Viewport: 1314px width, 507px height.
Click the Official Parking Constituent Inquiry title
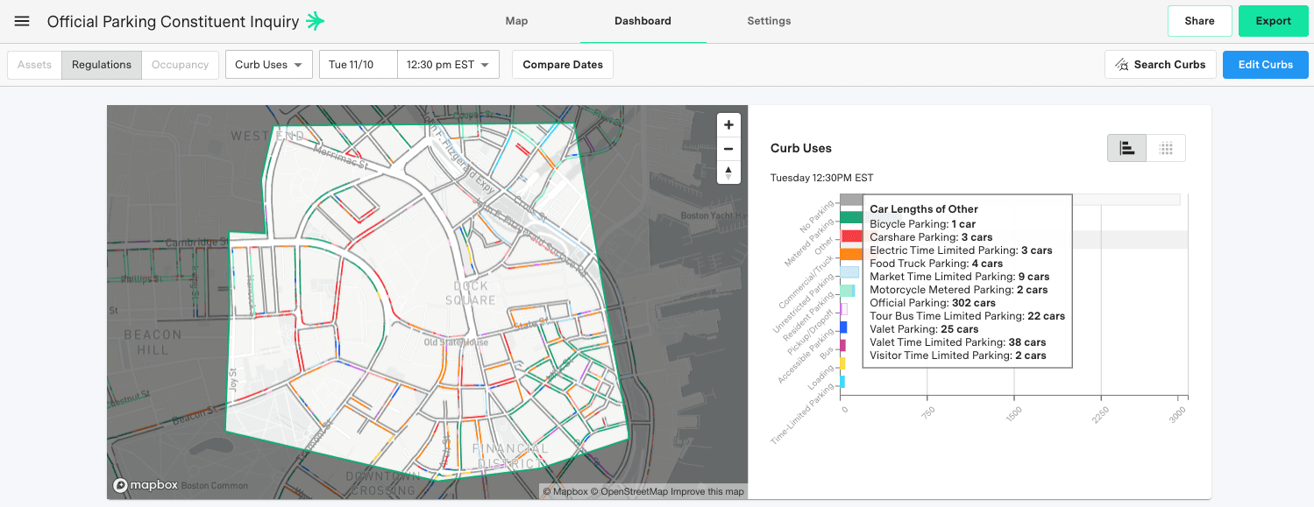click(x=173, y=21)
